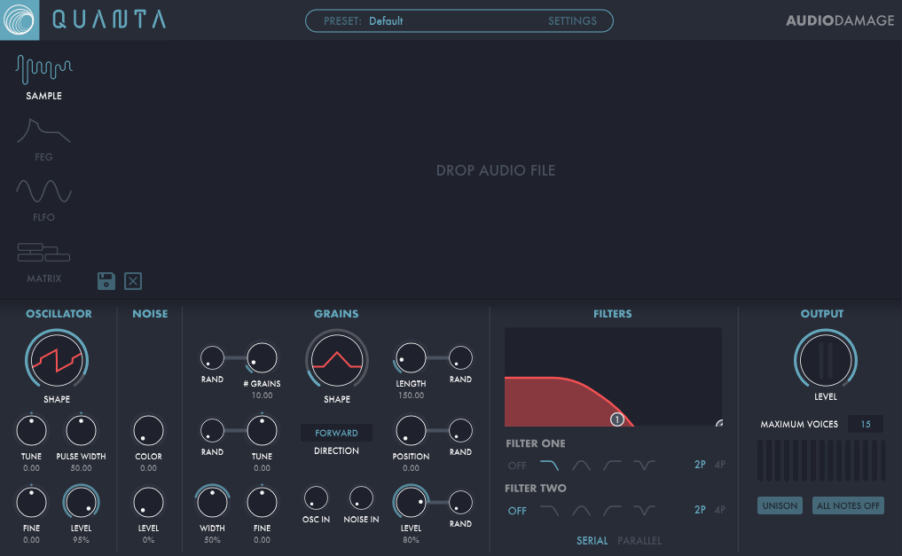Change grain direction from Forward
This screenshot has height=556, width=902.
pos(336,433)
